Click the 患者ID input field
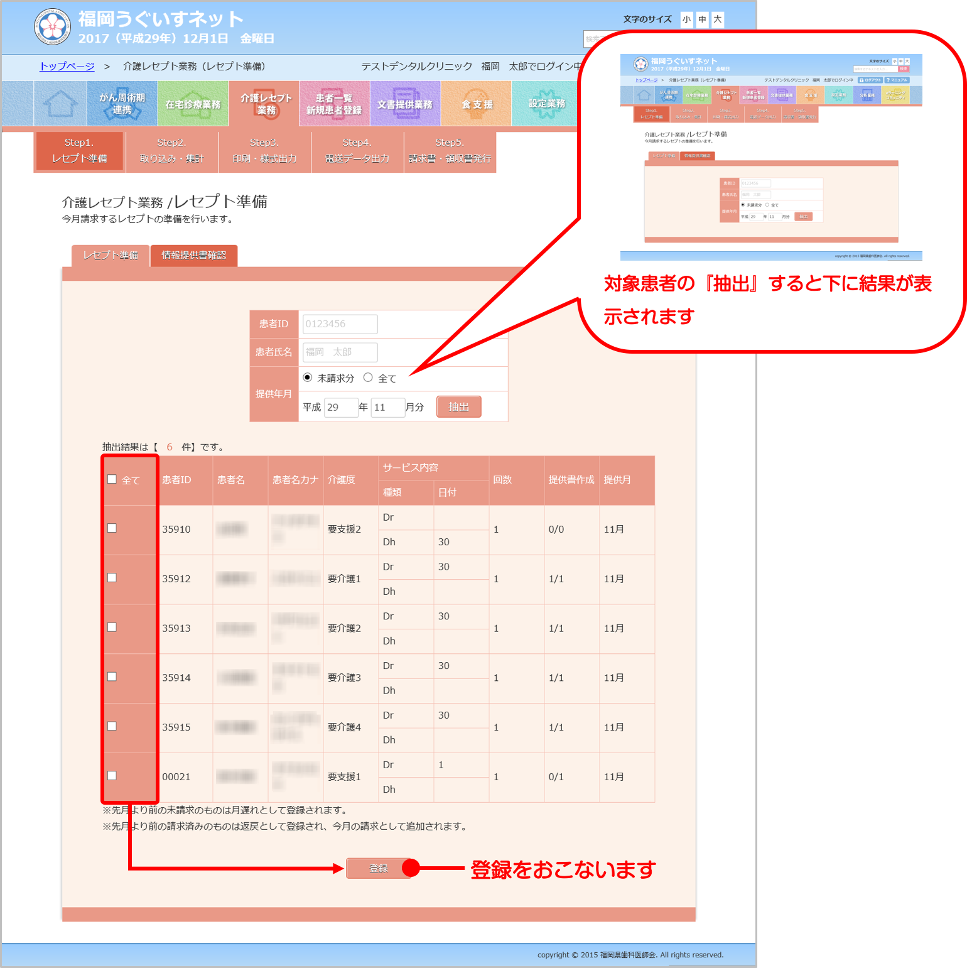Viewport: 967px width, 968px height. [x=340, y=324]
